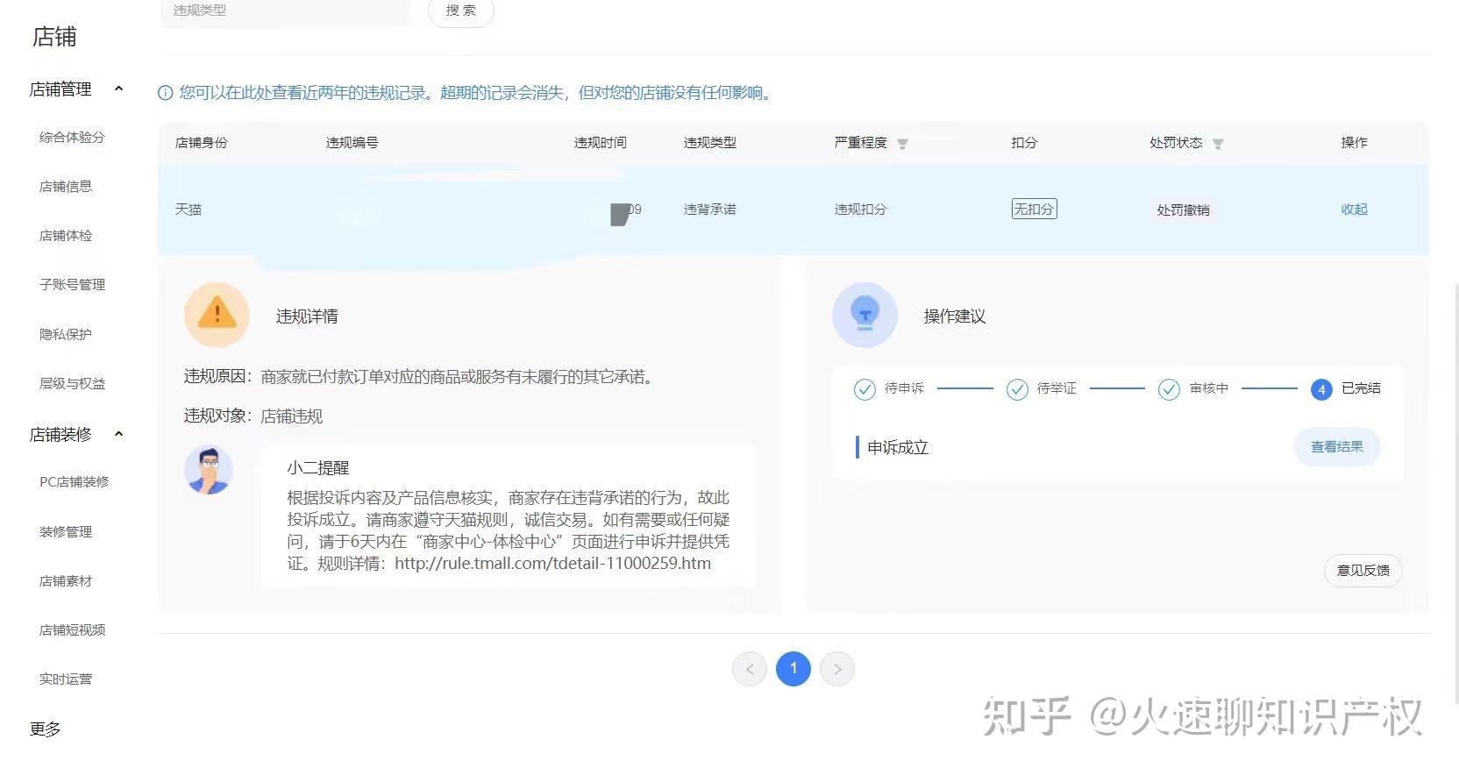Select 子账号管理 in the sidebar
The image size is (1459, 775).
72,285
